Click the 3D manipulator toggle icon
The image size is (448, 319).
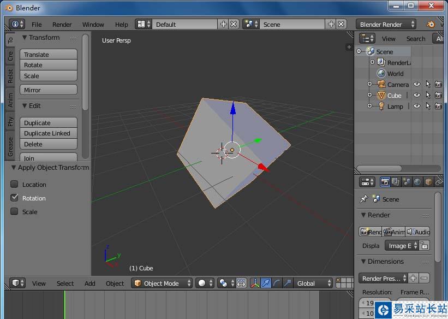tap(254, 283)
